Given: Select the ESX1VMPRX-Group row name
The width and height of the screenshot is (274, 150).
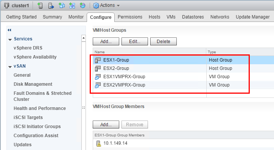Looking at the screenshot, I should tap(124, 77).
